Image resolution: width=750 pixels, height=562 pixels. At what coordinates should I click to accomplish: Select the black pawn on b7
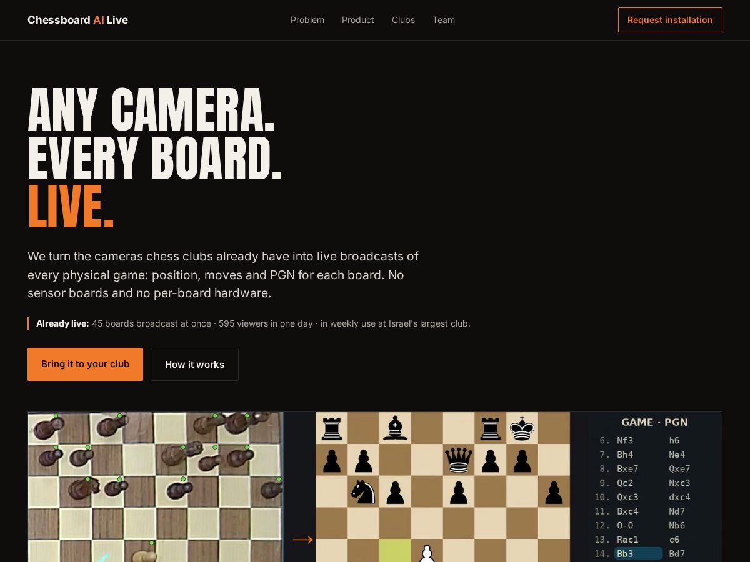coord(363,461)
